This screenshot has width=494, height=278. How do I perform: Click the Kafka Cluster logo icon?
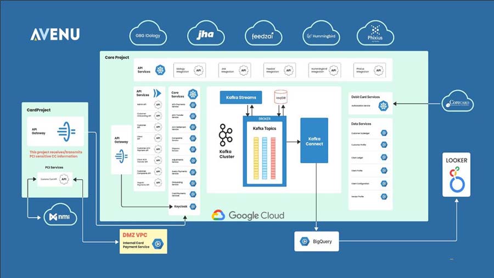[x=226, y=135]
